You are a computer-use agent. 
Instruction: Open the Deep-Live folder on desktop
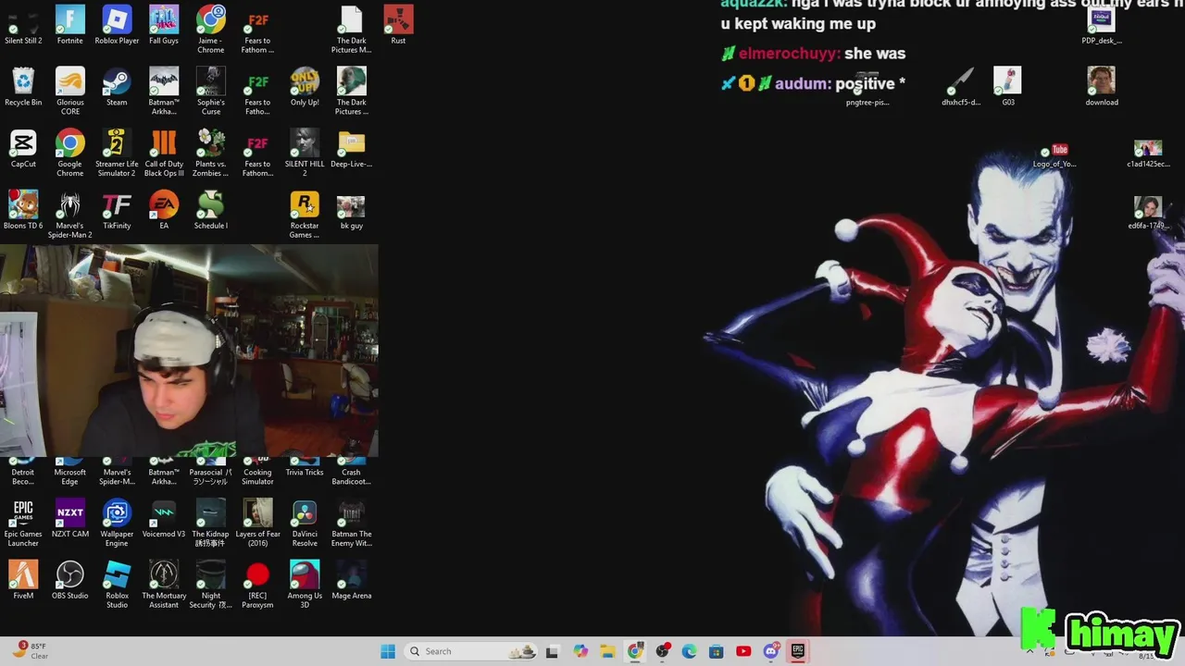pyautogui.click(x=352, y=149)
